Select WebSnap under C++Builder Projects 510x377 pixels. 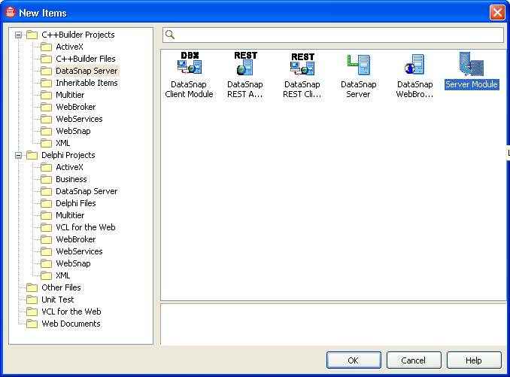coord(73,131)
